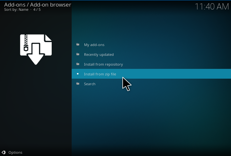Click the Sort by: Name label

(16, 9)
